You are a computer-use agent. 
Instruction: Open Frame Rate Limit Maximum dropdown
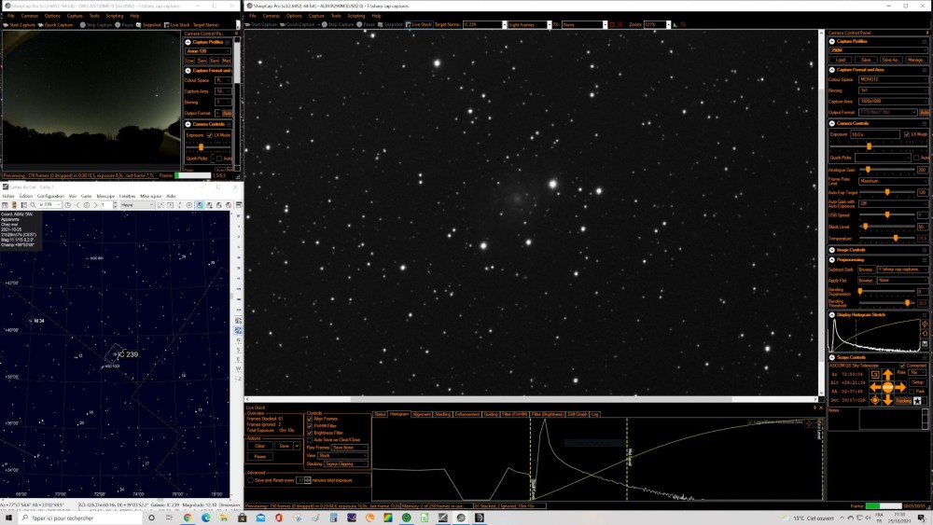tap(893, 181)
